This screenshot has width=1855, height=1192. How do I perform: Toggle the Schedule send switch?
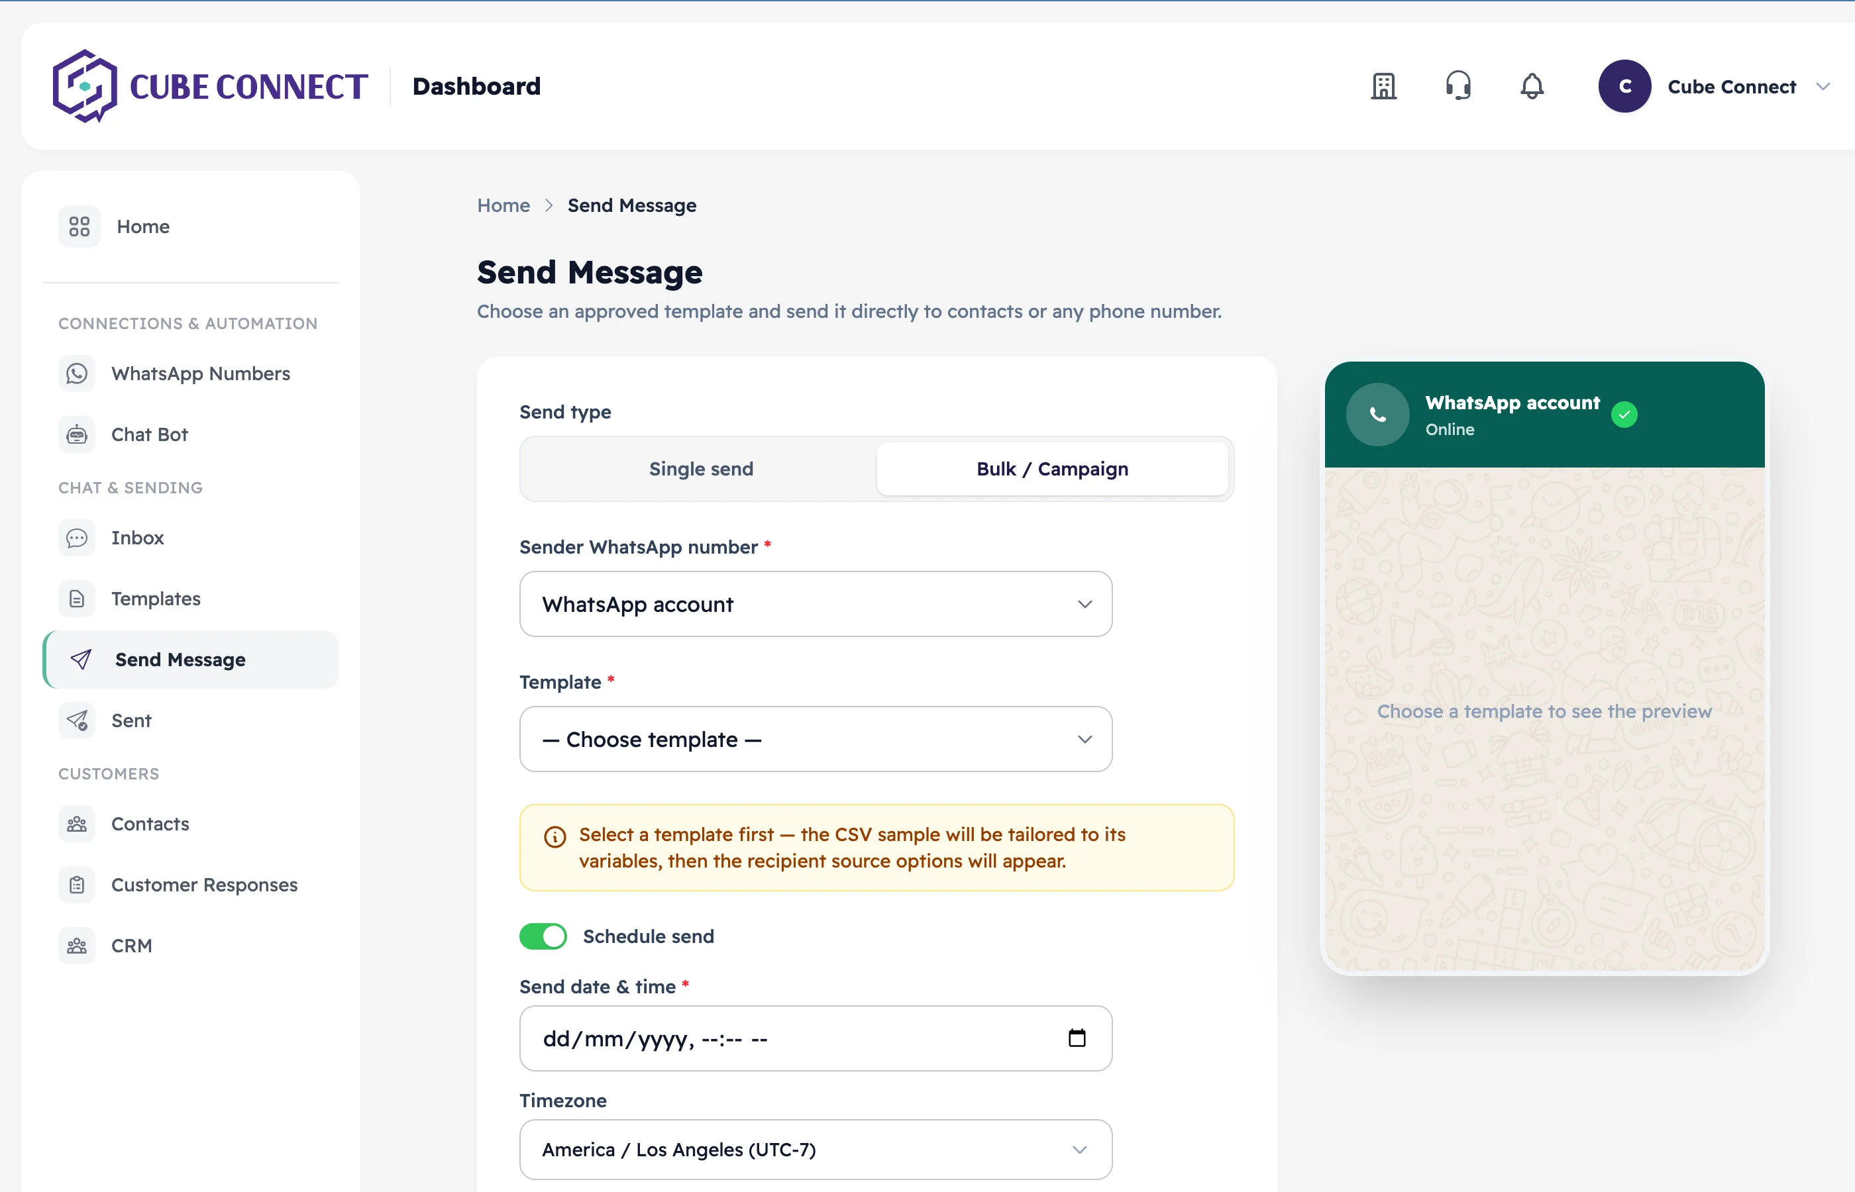click(543, 936)
